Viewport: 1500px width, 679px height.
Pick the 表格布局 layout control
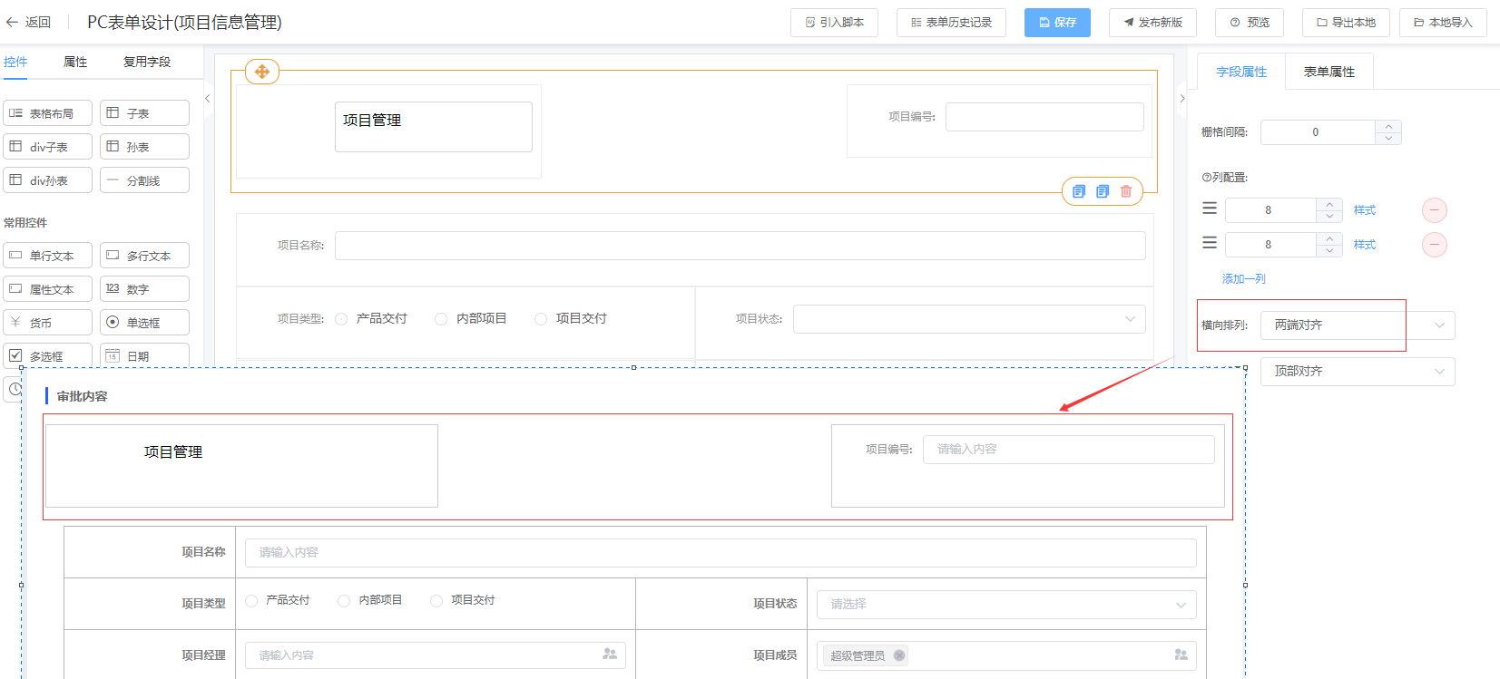(x=48, y=113)
